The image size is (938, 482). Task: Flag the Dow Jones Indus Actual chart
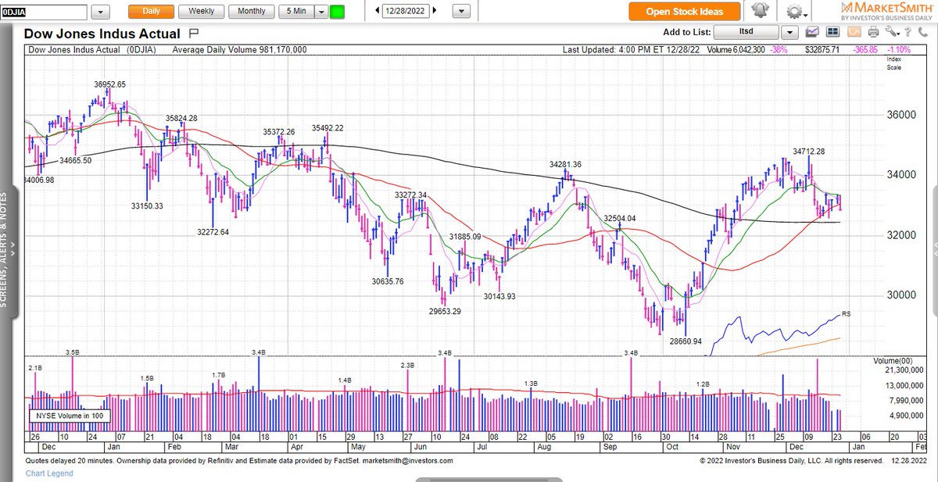coord(194,34)
